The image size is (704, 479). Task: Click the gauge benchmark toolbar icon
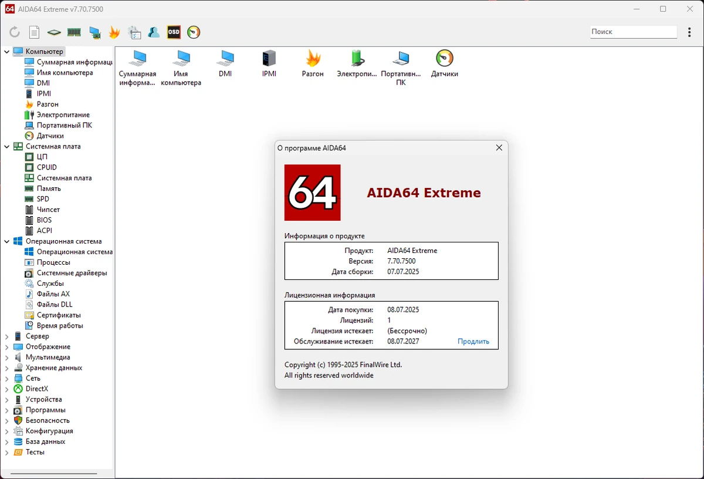[x=194, y=32]
